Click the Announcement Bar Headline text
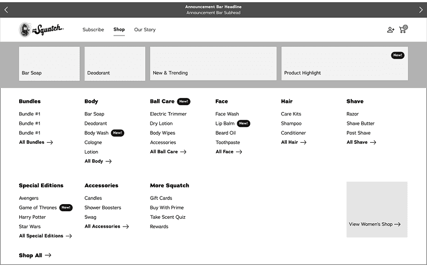Viewport: 427px width, 267px height. pos(214,7)
